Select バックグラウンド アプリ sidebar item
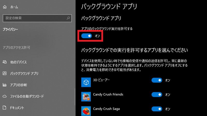207x116 pixels. 24,73
